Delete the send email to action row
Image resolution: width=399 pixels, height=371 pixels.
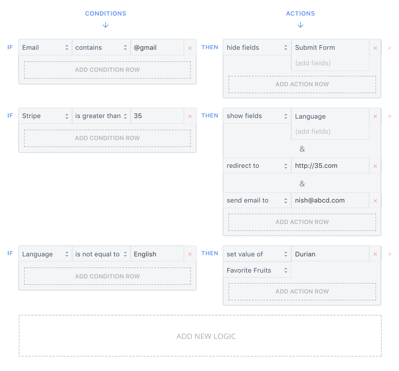[x=375, y=201]
